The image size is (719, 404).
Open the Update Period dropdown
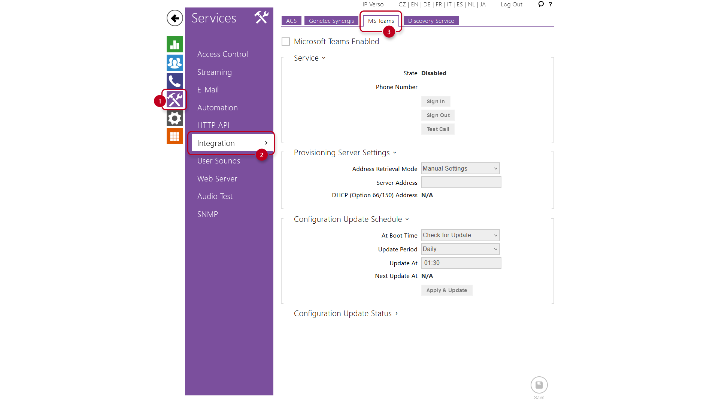[460, 249]
